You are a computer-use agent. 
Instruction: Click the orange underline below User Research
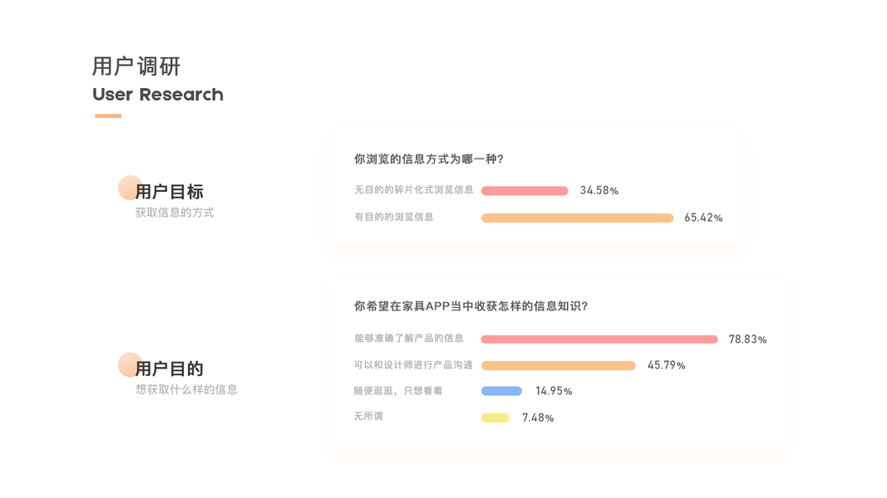(x=108, y=116)
